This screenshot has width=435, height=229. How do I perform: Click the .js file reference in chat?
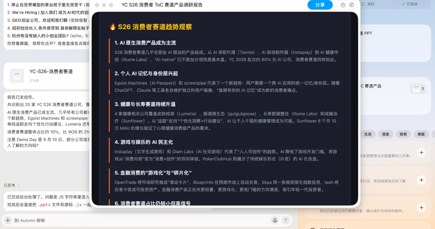point(78,204)
